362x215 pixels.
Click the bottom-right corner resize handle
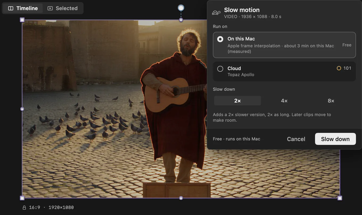click(x=340, y=198)
